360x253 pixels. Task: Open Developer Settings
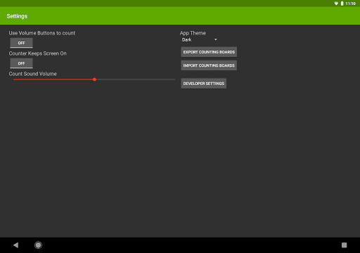(x=204, y=84)
